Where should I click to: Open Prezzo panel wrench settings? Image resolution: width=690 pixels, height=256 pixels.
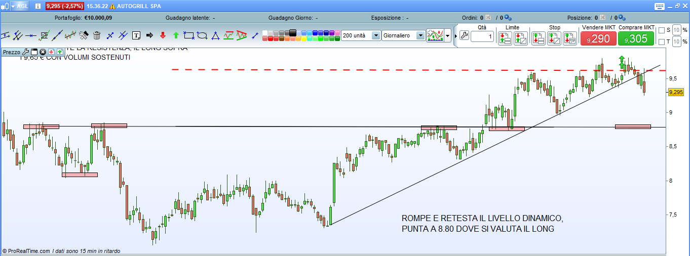tap(25, 52)
